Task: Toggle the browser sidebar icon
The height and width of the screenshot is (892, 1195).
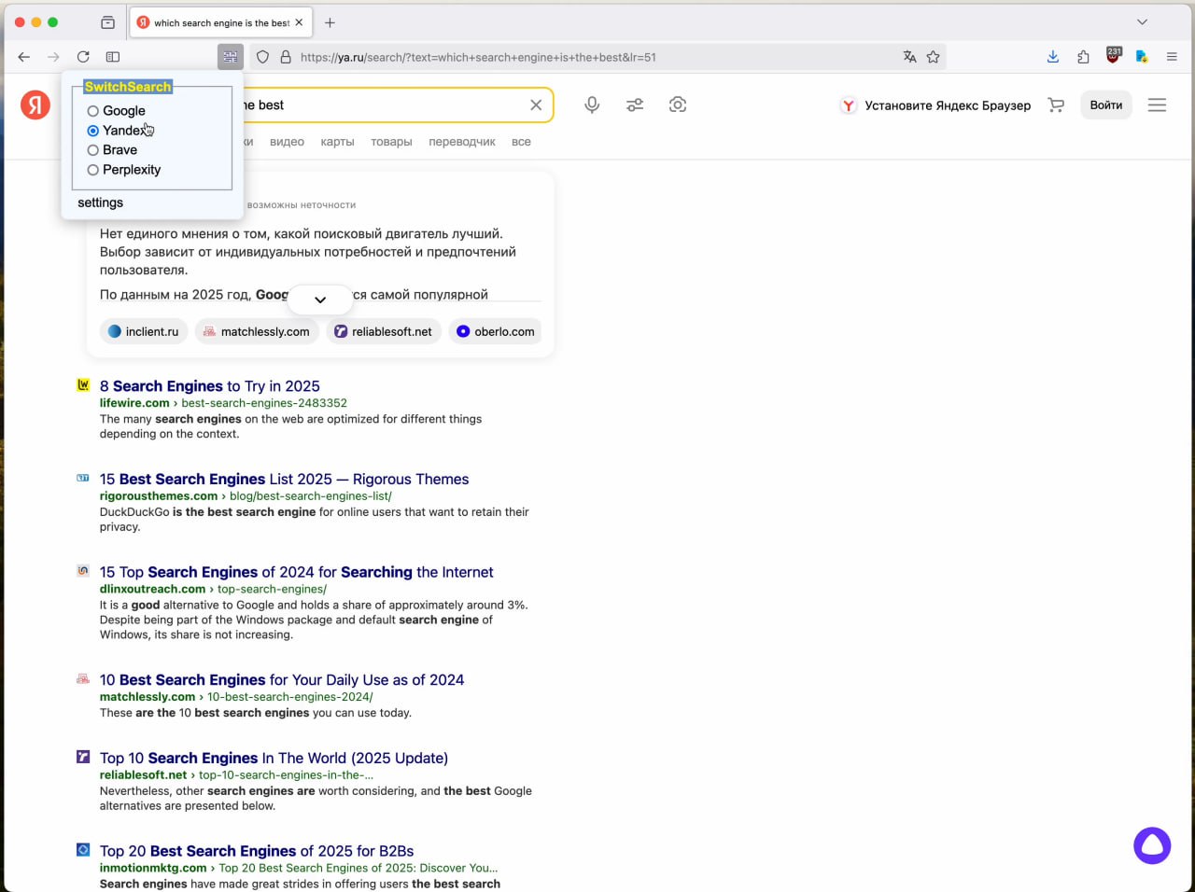Action: pos(113,57)
